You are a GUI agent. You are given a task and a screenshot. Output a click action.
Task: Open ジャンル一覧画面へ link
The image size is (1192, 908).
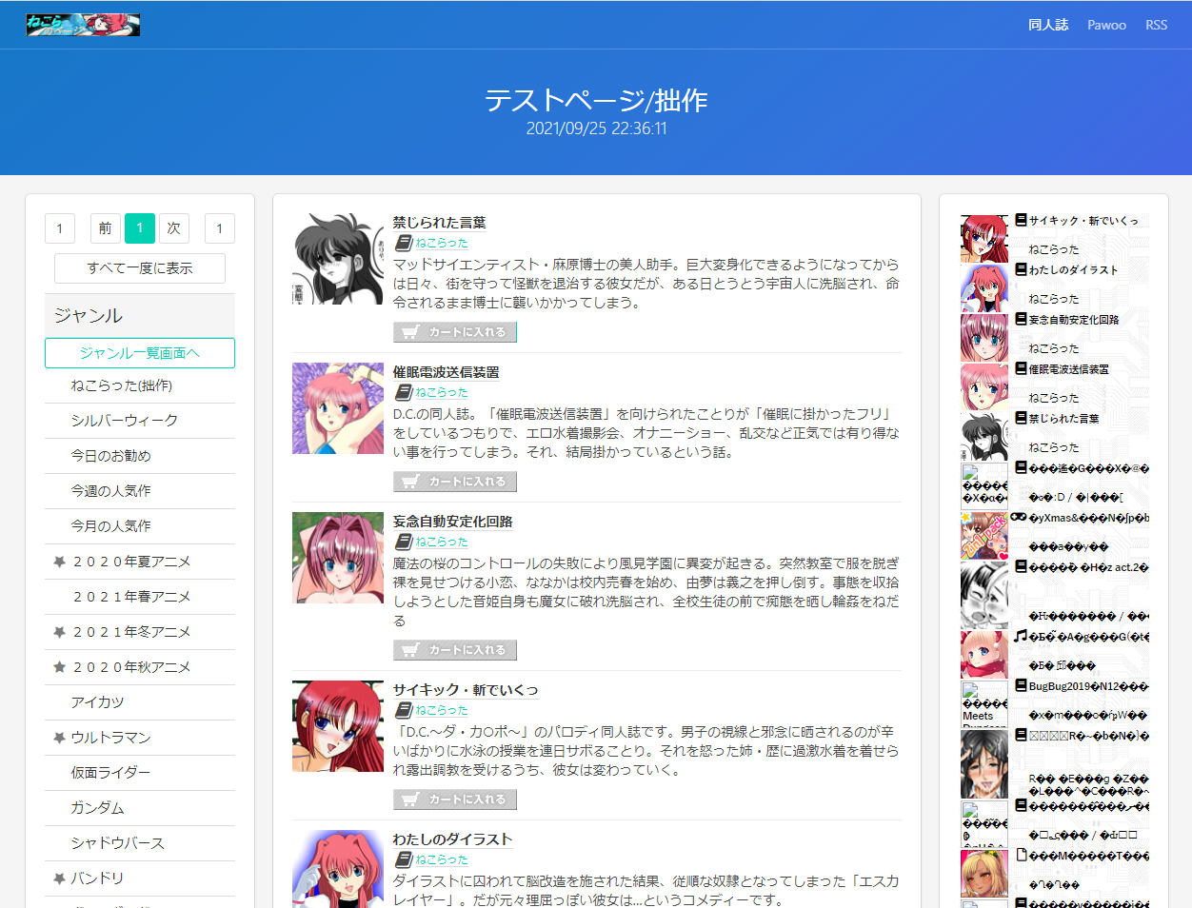point(140,353)
